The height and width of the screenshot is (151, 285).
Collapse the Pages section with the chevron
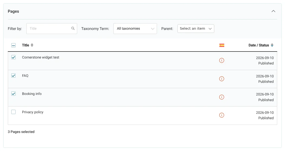[273, 11]
